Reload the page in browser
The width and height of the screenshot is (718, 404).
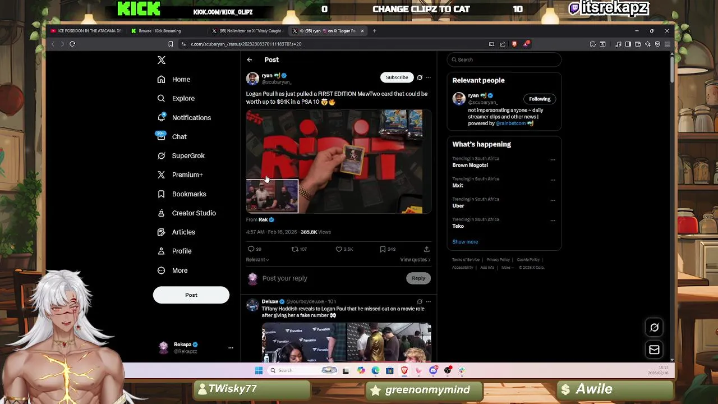point(72,44)
